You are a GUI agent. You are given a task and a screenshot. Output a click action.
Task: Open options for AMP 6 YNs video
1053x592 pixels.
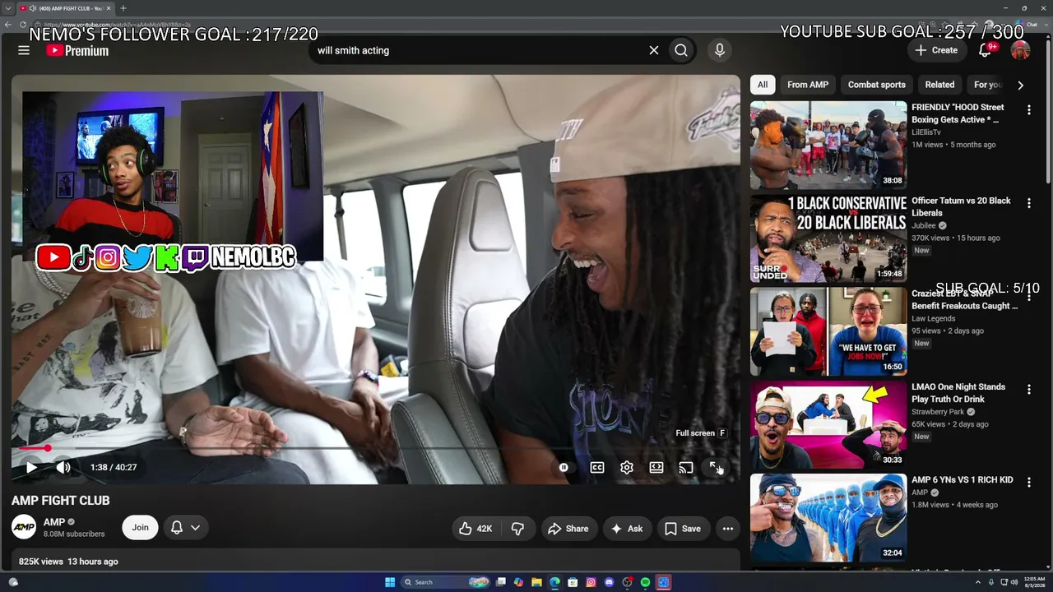coord(1028,483)
